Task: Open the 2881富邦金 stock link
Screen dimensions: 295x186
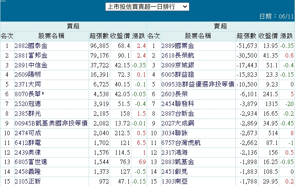Action: point(31,56)
